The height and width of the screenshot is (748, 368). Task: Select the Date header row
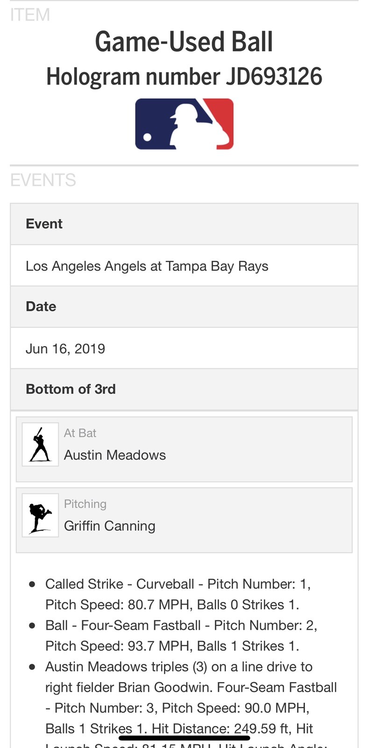[184, 307]
